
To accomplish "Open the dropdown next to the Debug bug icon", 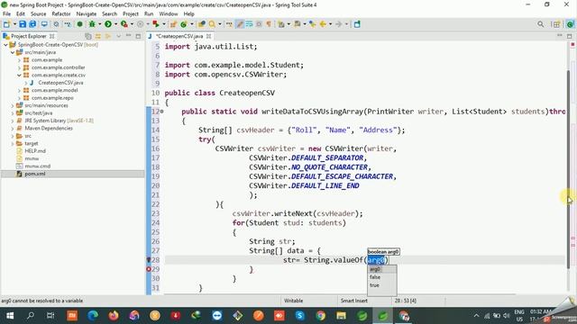I will click(x=99, y=24).
